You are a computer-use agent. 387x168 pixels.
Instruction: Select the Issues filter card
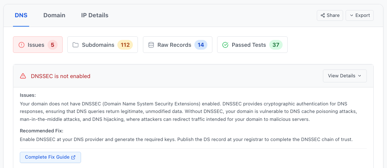point(38,45)
